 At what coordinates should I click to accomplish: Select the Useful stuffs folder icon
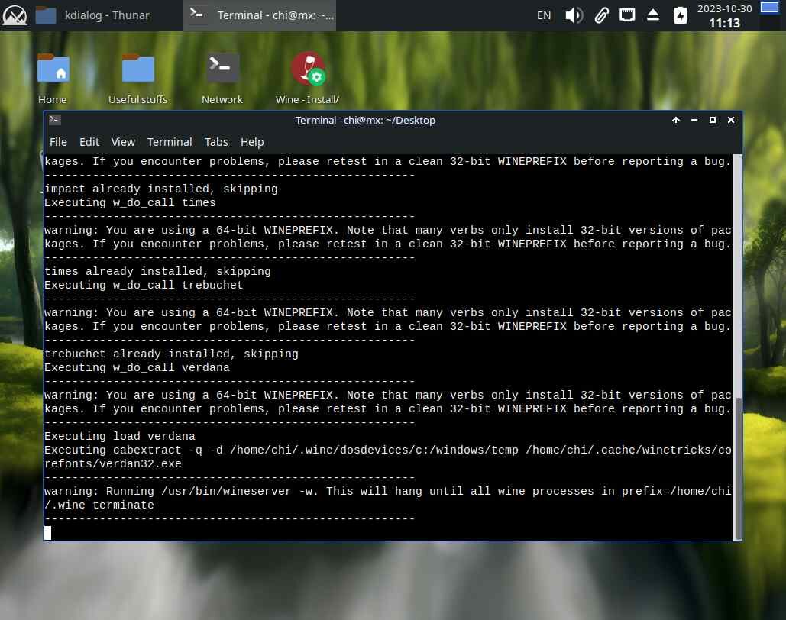[137, 79]
